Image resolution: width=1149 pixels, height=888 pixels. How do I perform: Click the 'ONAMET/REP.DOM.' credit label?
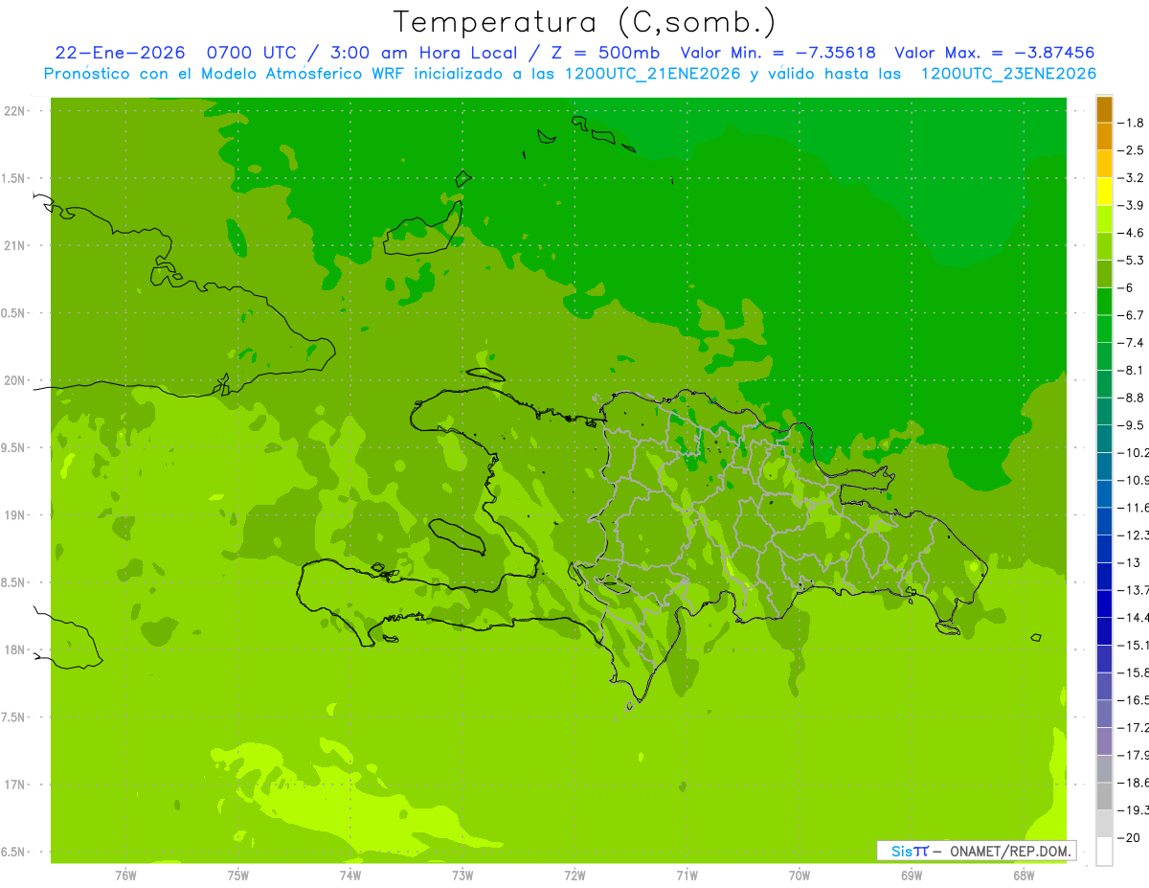click(1010, 851)
